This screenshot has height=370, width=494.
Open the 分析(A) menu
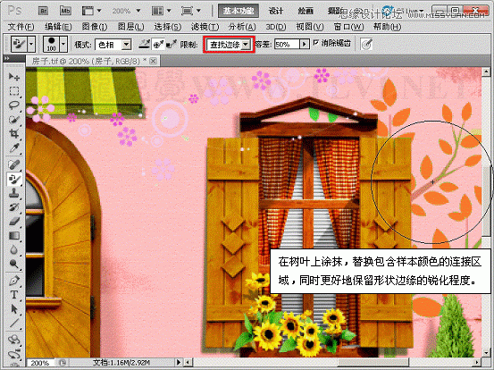(x=242, y=27)
